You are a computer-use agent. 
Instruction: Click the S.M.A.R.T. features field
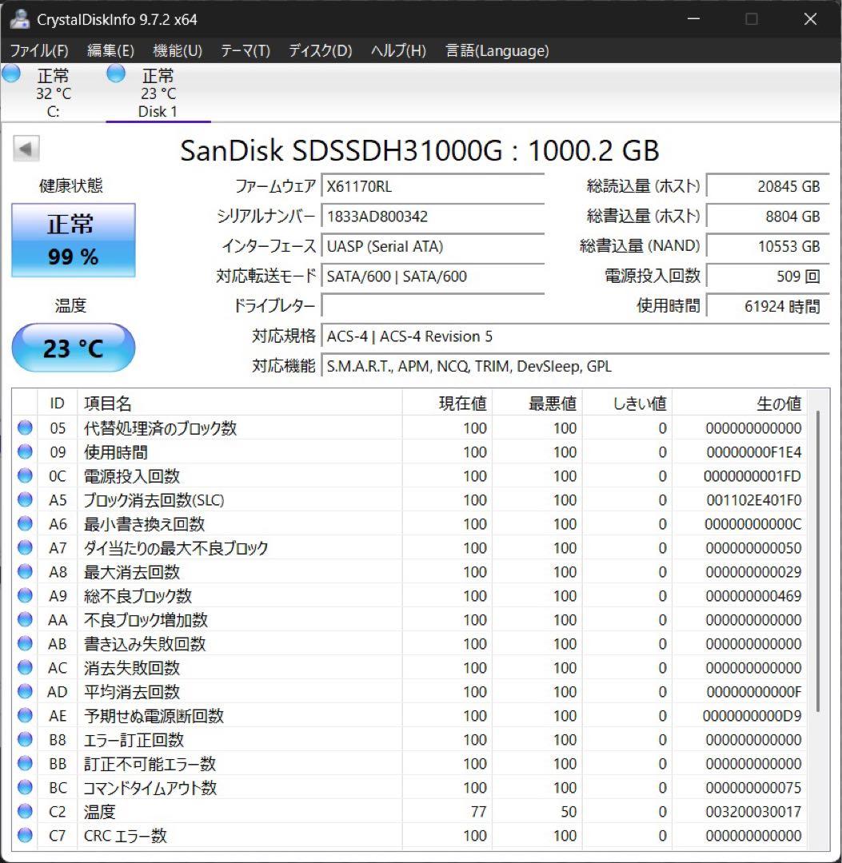tap(576, 366)
